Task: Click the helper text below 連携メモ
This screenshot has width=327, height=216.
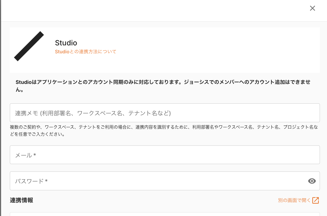Action: pyautogui.click(x=164, y=131)
